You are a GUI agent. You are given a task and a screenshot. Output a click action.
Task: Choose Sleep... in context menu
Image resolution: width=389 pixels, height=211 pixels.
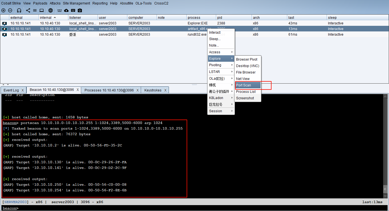coord(221,39)
